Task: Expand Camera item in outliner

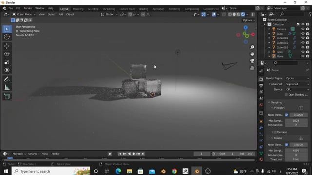Action: coord(269,29)
